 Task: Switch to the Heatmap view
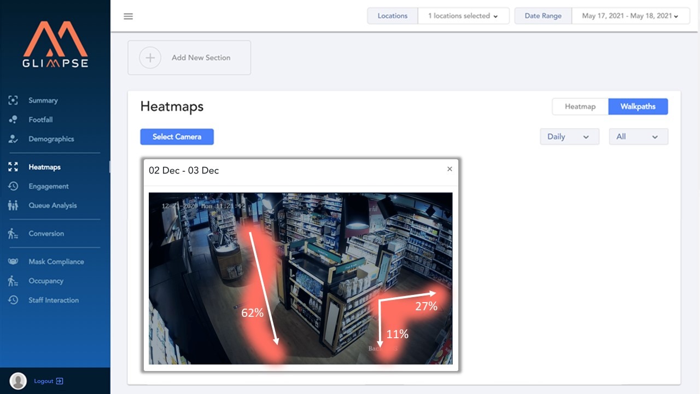[x=580, y=106]
